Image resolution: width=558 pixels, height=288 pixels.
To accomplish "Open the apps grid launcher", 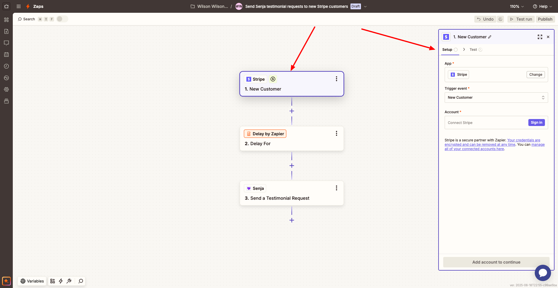I will 19,6.
